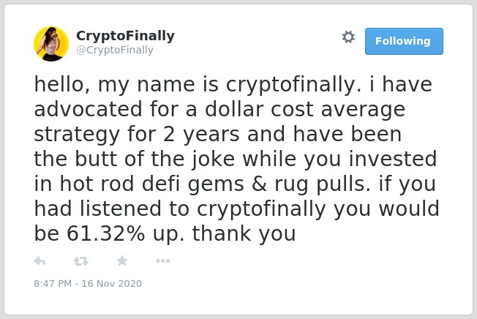The height and width of the screenshot is (319, 477).
Task: Click 'thank you' at the tweet's end
Action: click(x=244, y=233)
